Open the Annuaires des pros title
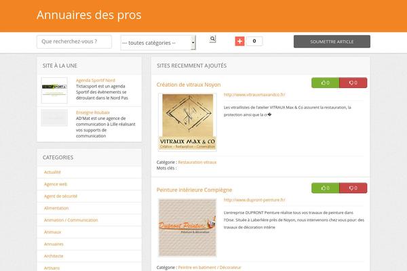This screenshot has height=271, width=407. (x=89, y=15)
